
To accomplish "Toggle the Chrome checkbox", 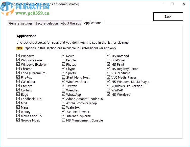I will coord(18,68).
